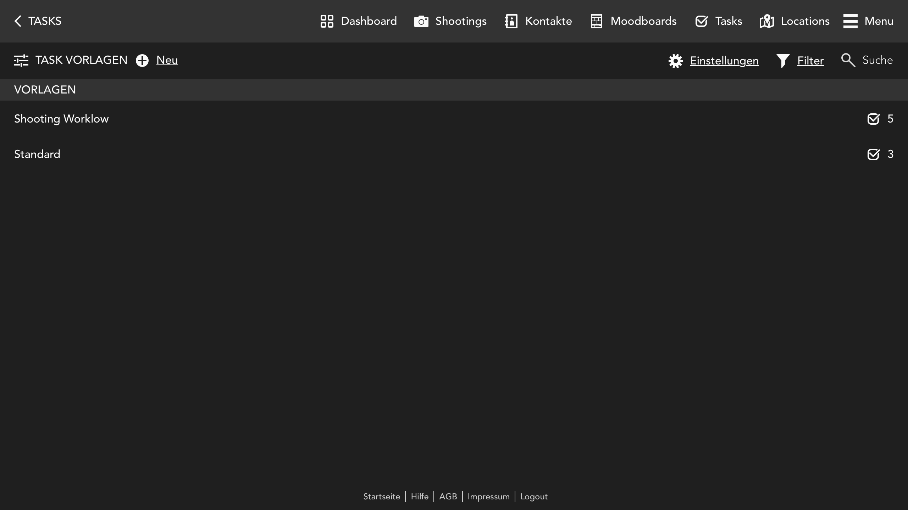
Task: Click the Logout footer link
Action: coord(533,497)
